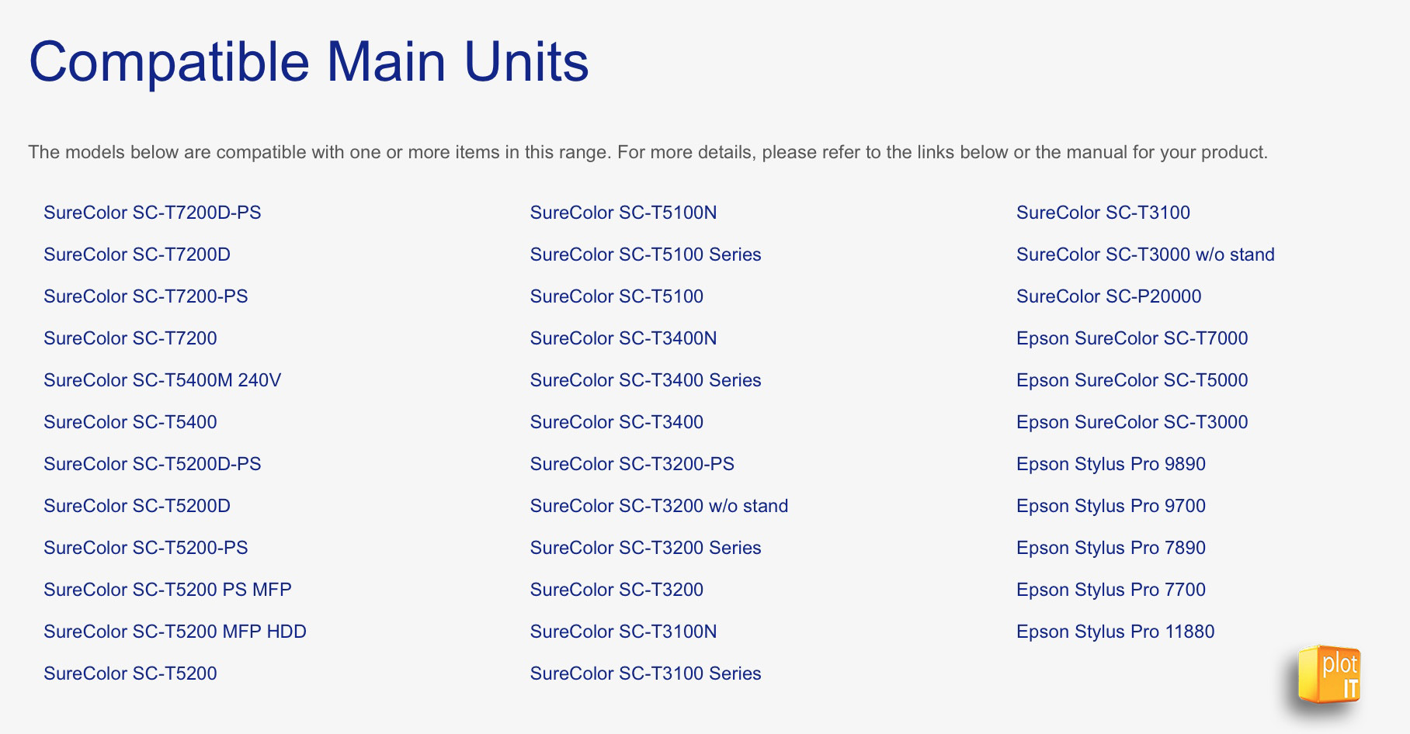Viewport: 1410px width, 734px height.
Task: Click the paragraph starting 'The models below are compatible'
Action: point(648,152)
